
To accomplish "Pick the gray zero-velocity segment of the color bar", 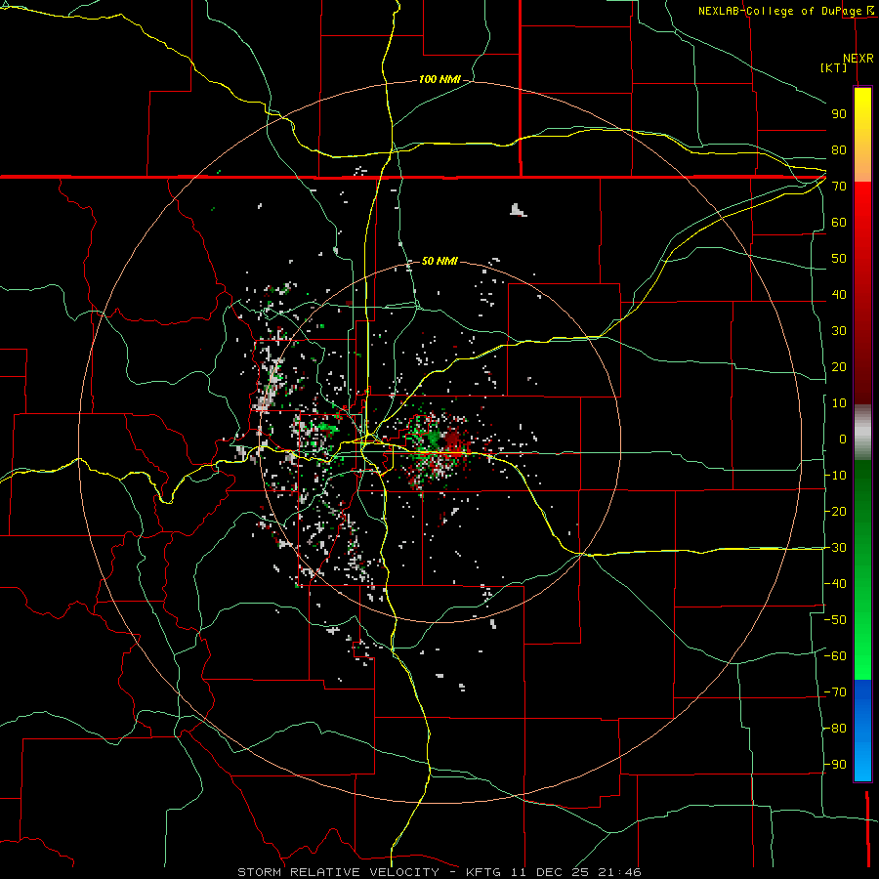I will coord(862,433).
